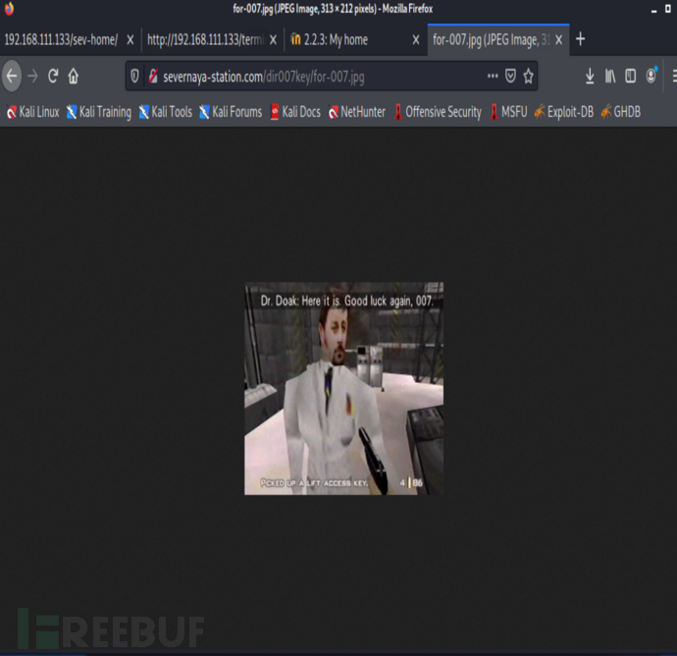The width and height of the screenshot is (677, 656).
Task: Minimize the Firefox window
Action: pyautogui.click(x=654, y=10)
